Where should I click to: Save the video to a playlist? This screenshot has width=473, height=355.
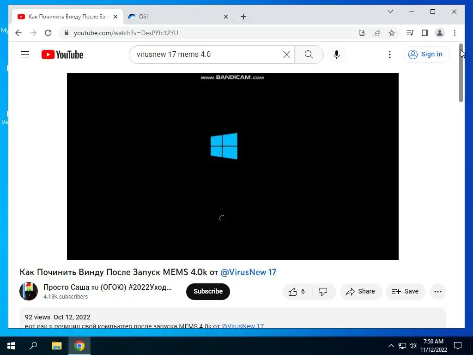tap(405, 291)
